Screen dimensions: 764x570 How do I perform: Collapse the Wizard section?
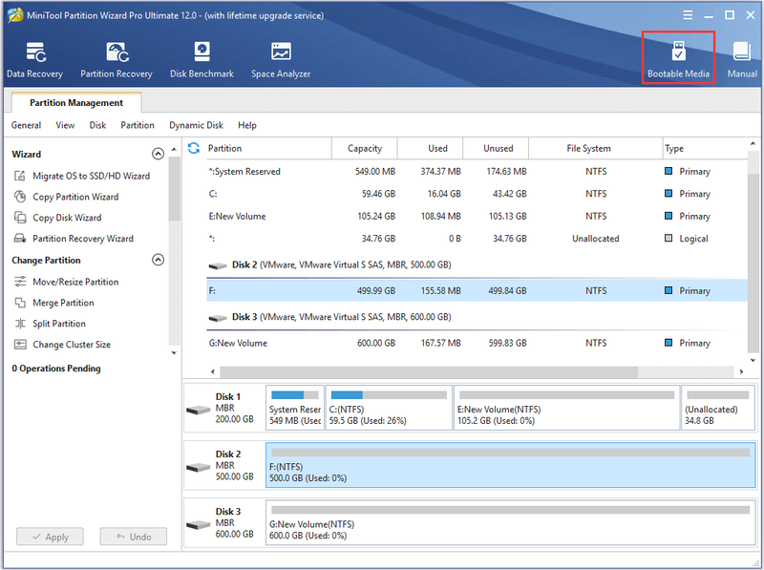158,154
